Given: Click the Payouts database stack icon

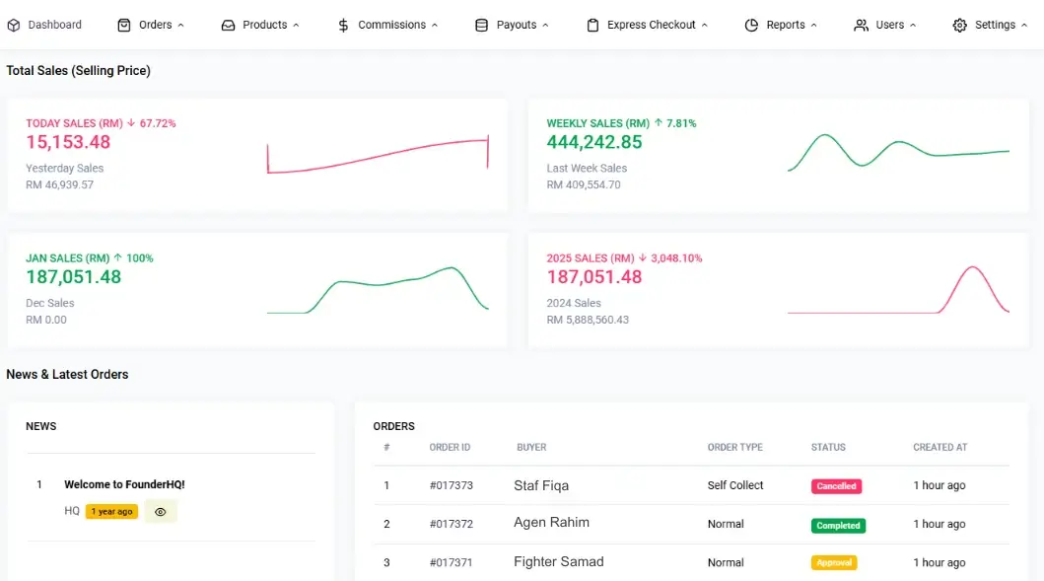Looking at the screenshot, I should [481, 25].
